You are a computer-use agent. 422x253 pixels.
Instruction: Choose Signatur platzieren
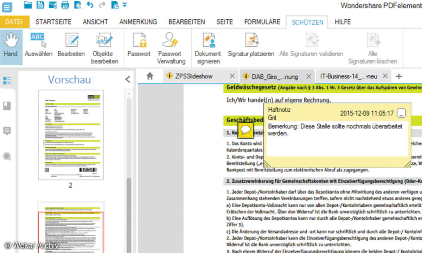click(251, 45)
